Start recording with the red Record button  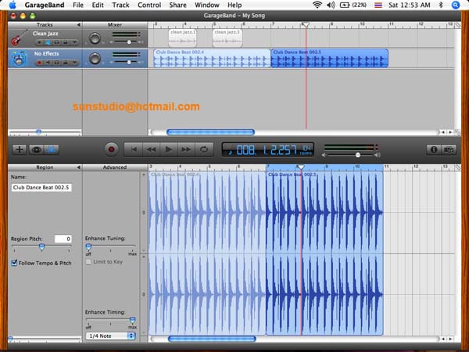[111, 149]
